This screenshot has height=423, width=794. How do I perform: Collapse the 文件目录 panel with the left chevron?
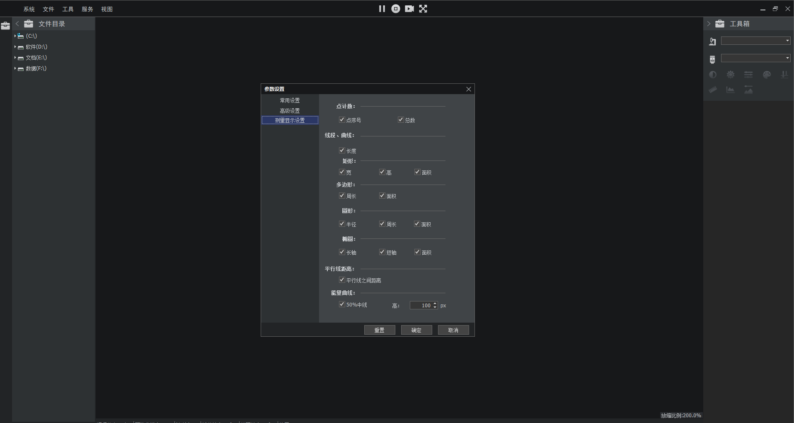(17, 24)
